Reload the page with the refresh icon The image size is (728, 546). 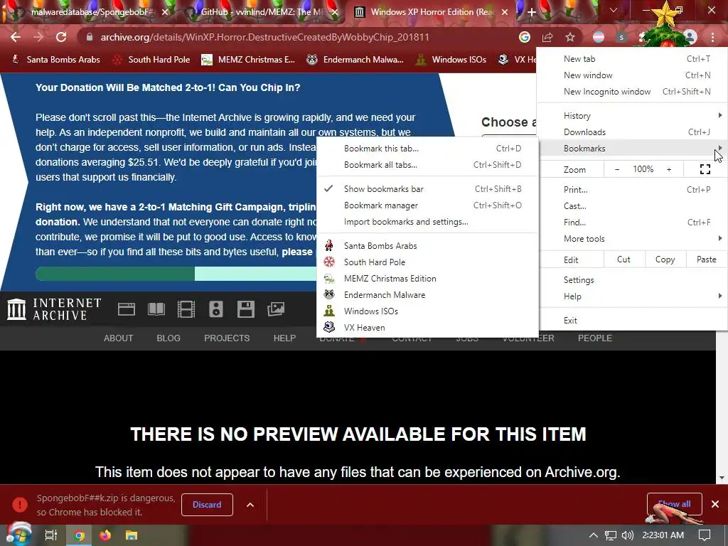click(61, 37)
